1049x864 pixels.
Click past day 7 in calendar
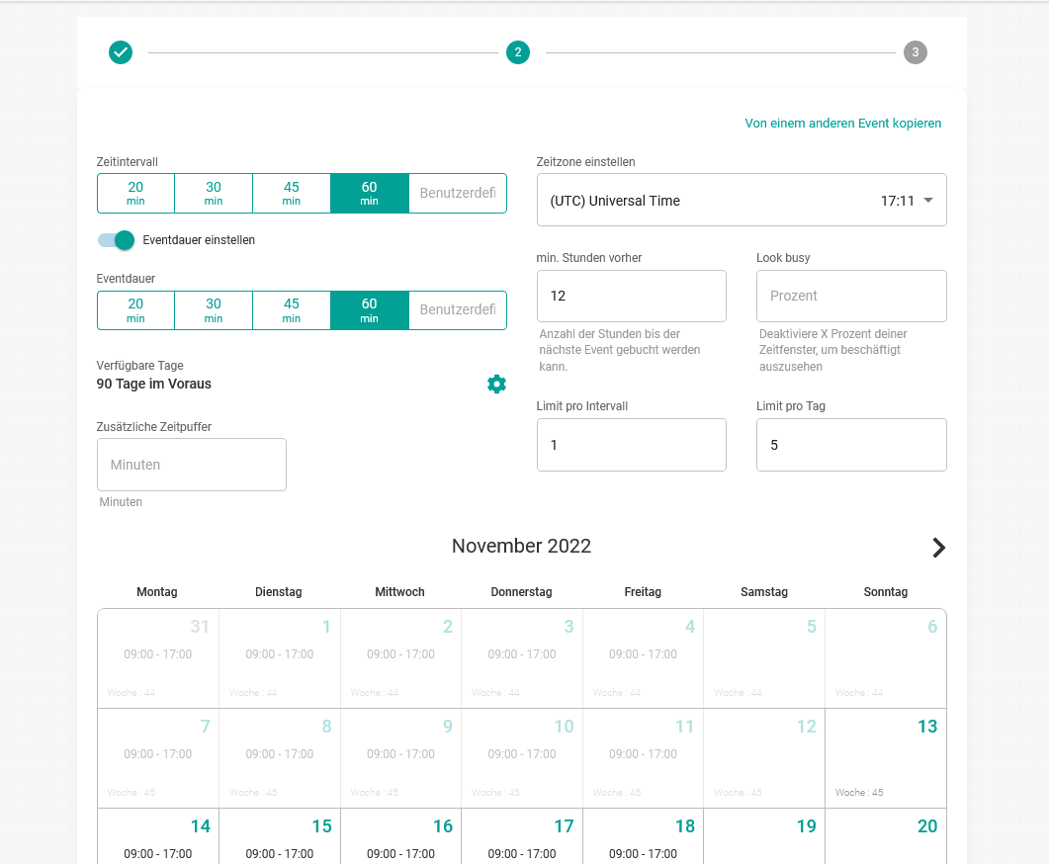coord(158,758)
